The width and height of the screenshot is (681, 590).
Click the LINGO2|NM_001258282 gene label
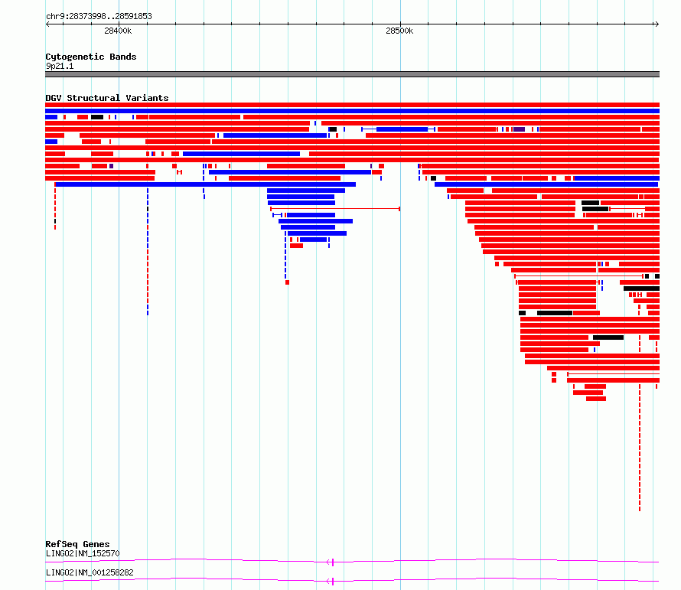click(90, 572)
